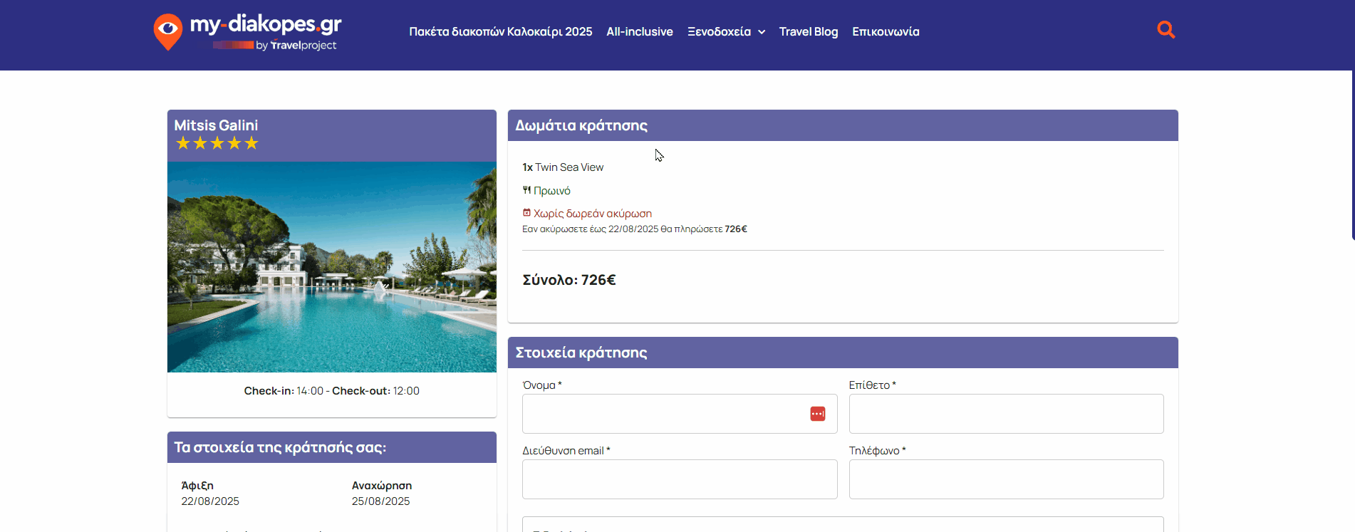The width and height of the screenshot is (1355, 532).
Task: Click the Διεύθυνση email input field
Action: coord(680,479)
